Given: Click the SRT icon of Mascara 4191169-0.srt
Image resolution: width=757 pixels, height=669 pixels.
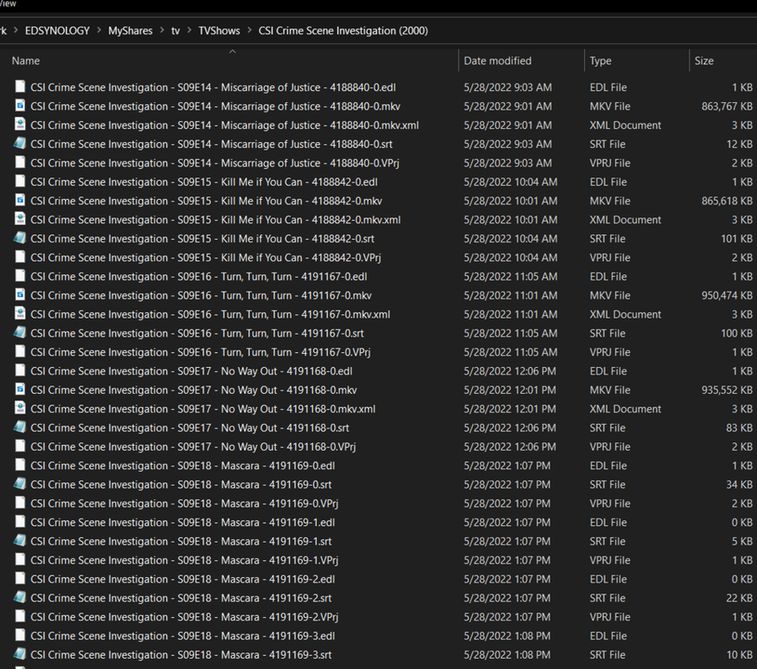Looking at the screenshot, I should pyautogui.click(x=20, y=484).
